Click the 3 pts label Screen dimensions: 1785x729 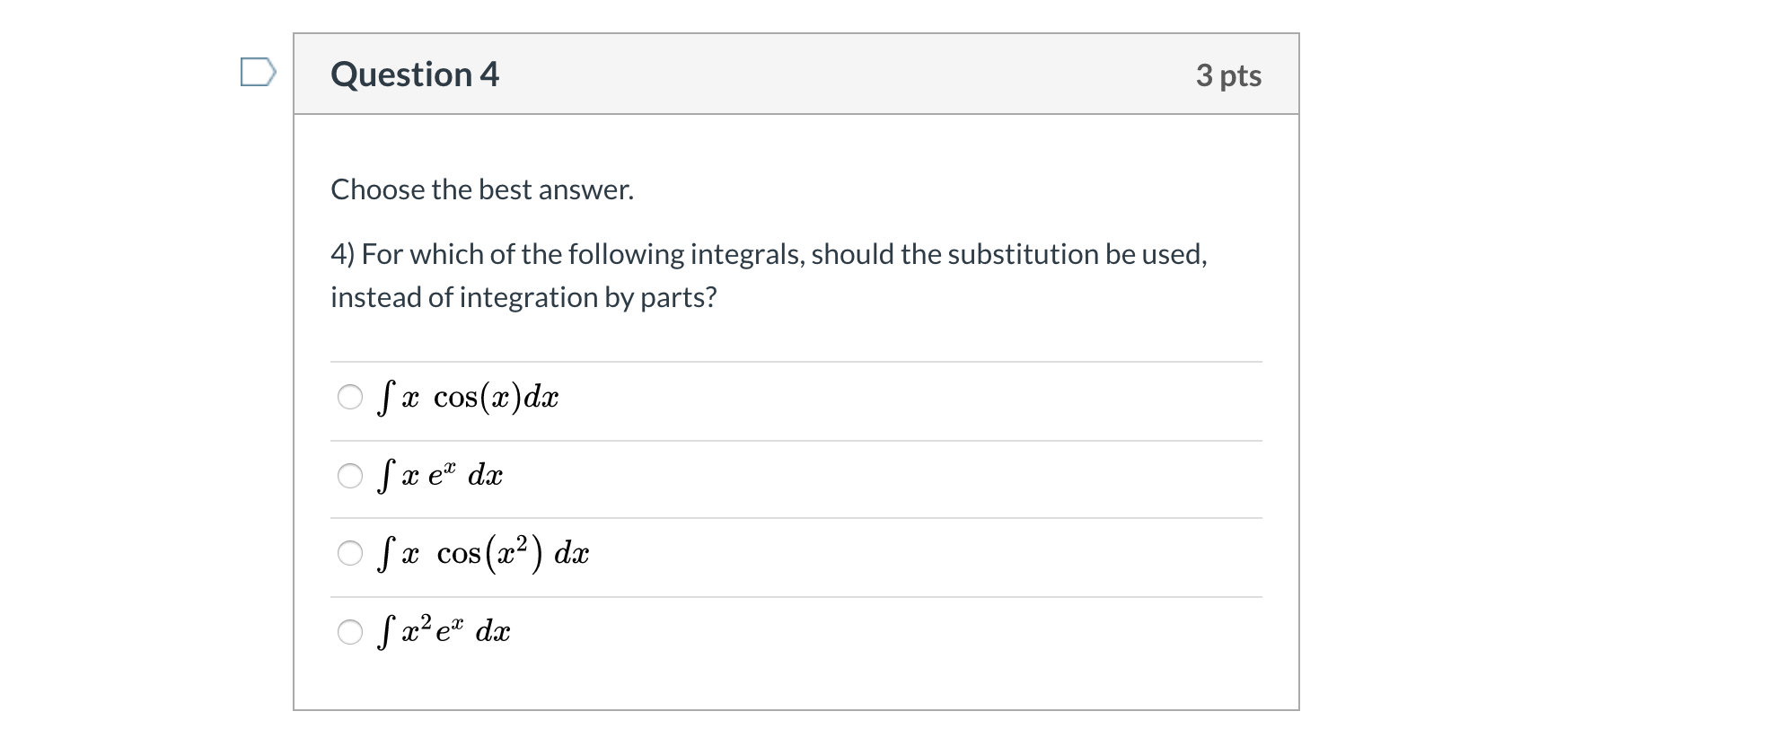point(1228,75)
